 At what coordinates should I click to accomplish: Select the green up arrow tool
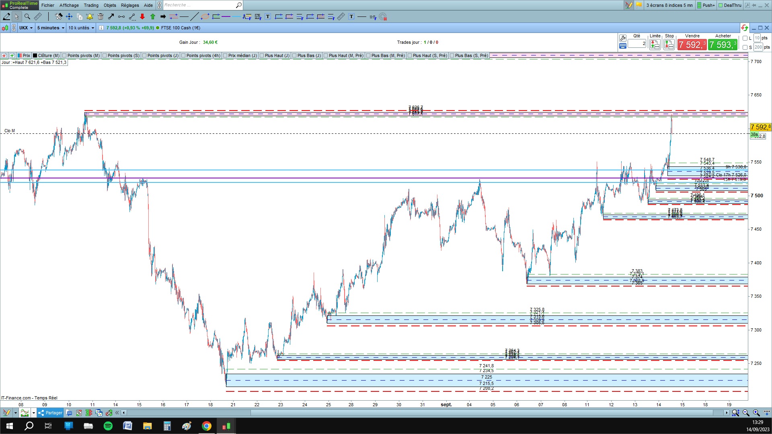click(153, 16)
